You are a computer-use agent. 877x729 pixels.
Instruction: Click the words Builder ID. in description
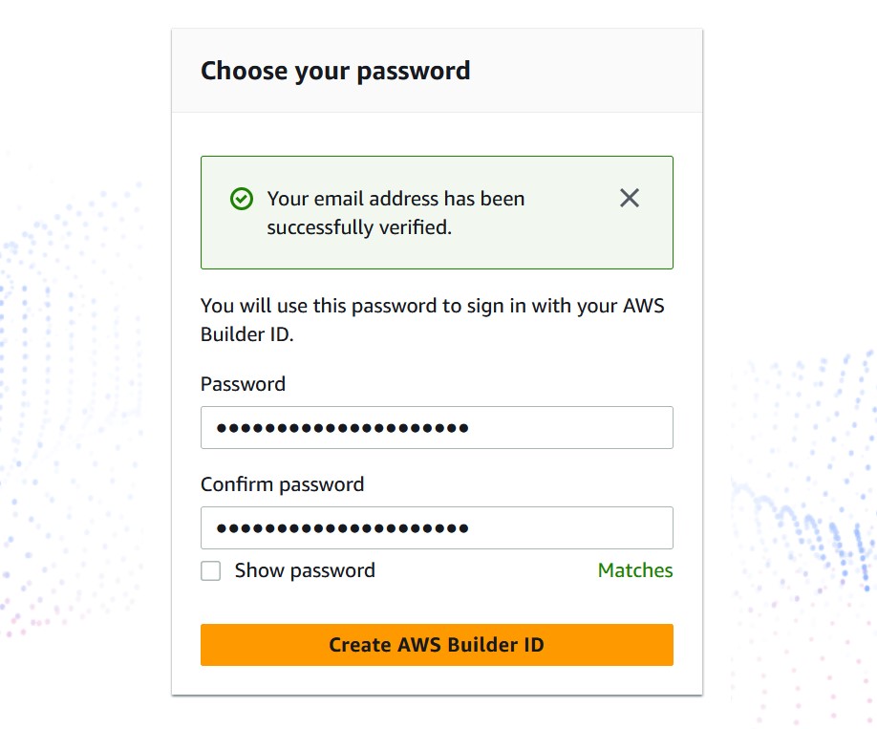(x=247, y=334)
